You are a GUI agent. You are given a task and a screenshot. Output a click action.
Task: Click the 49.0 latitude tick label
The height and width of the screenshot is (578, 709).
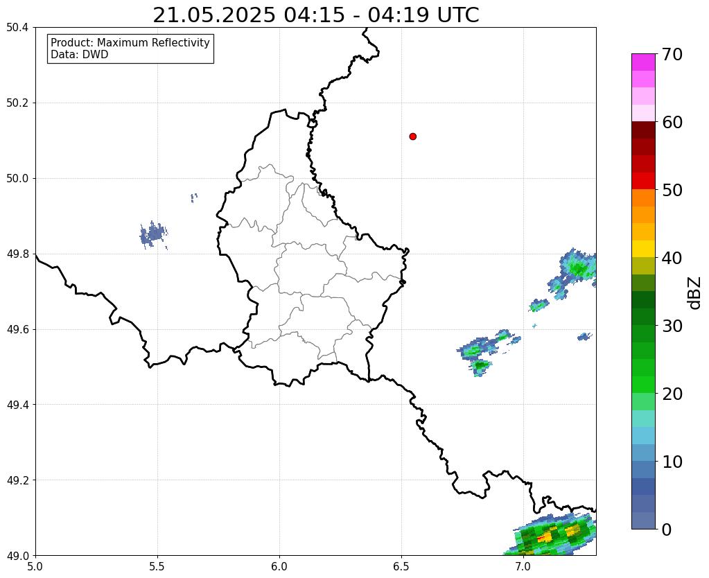click(17, 555)
